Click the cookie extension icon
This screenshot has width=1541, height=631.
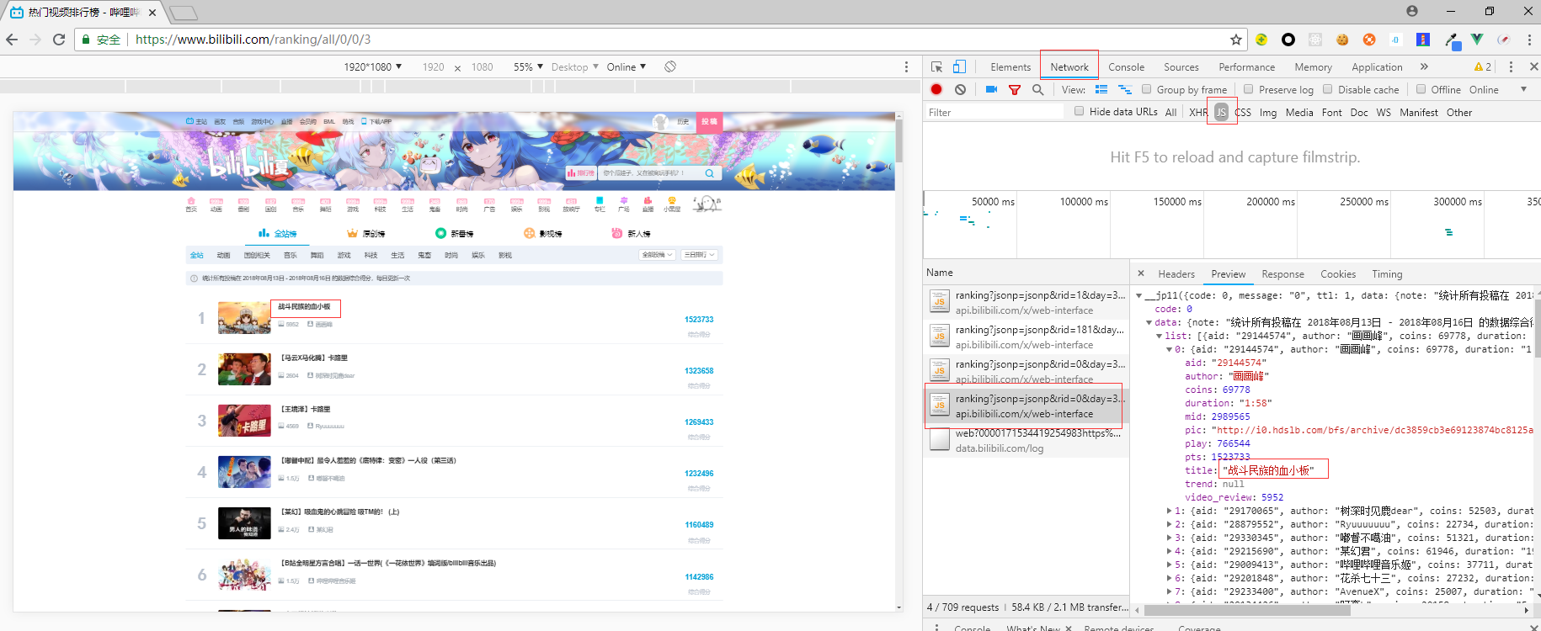pyautogui.click(x=1342, y=40)
